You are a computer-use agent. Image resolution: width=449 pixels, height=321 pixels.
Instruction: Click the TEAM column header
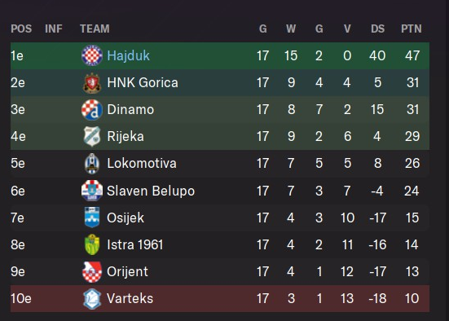[95, 29]
